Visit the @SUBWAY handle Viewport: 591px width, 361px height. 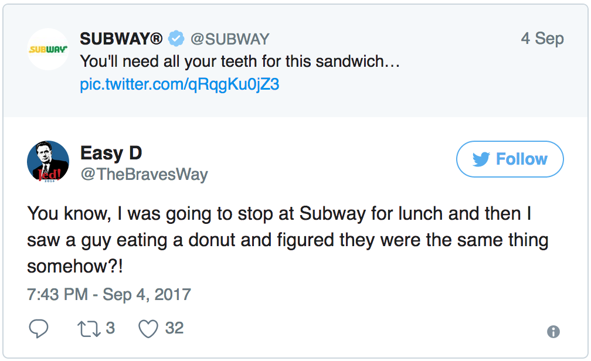[x=229, y=39]
